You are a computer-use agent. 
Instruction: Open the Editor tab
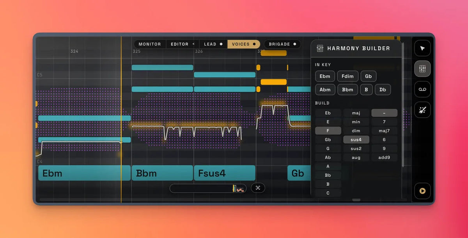click(179, 44)
